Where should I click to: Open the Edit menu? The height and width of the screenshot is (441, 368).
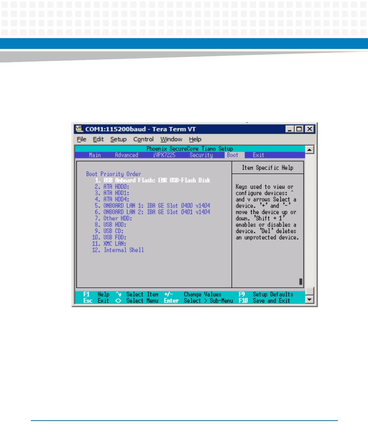[98, 139]
